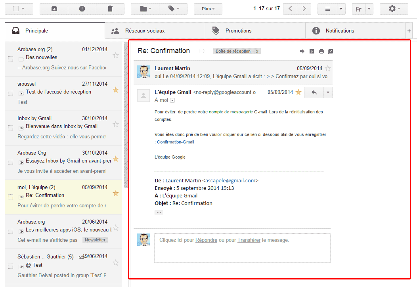
Task: Star the 'Bienvenue dans Inbox by Gmail' email
Action: tap(116, 124)
